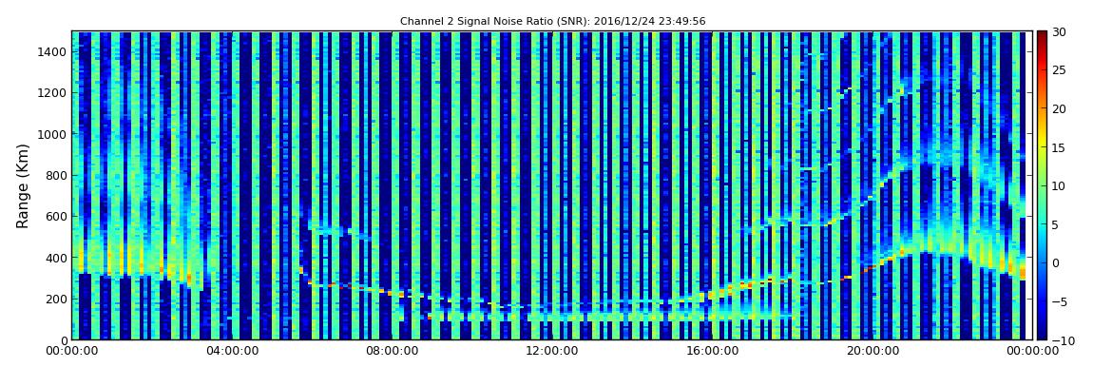Click the colorbar label 20

1059,108
